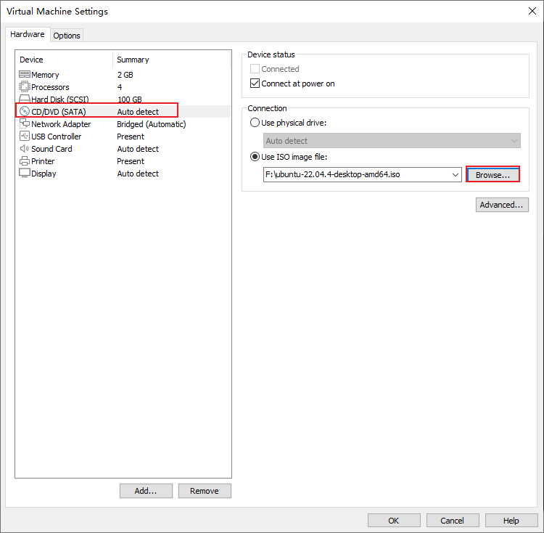This screenshot has height=533, width=544.
Task: Expand the ISO image file path dropdown
Action: (456, 175)
